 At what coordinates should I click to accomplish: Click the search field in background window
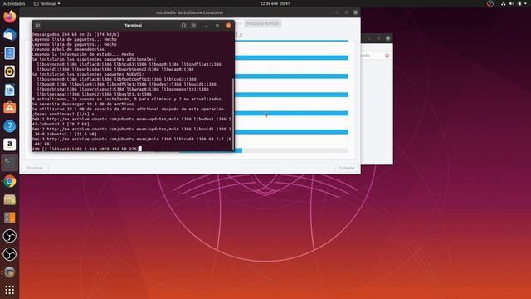point(375,56)
